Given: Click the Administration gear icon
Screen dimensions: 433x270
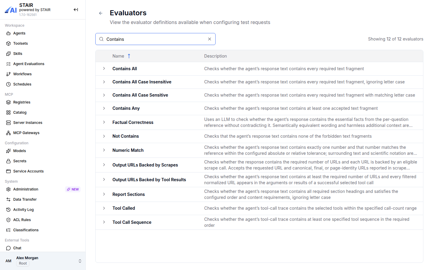Looking at the screenshot, I should (x=8, y=189).
